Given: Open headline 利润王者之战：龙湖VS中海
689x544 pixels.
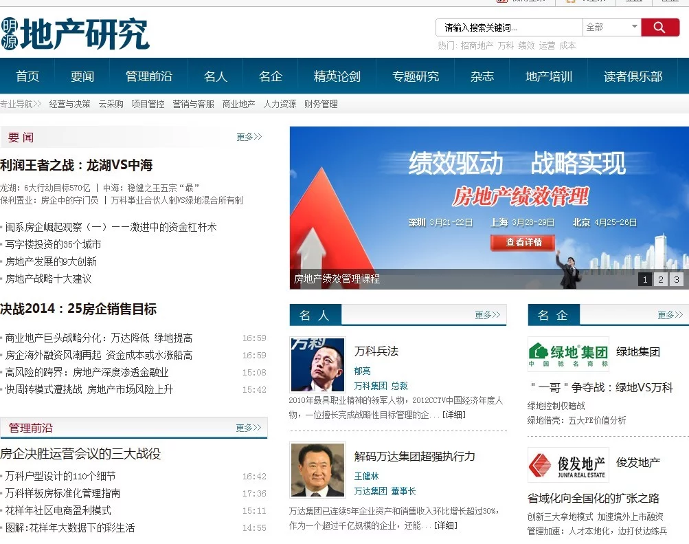Looking at the screenshot, I should click(76, 165).
